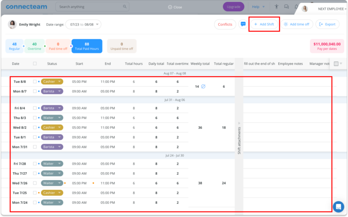This screenshot has width=348, height=217.
Task: Click the Upgrade button
Action: pos(233,7)
